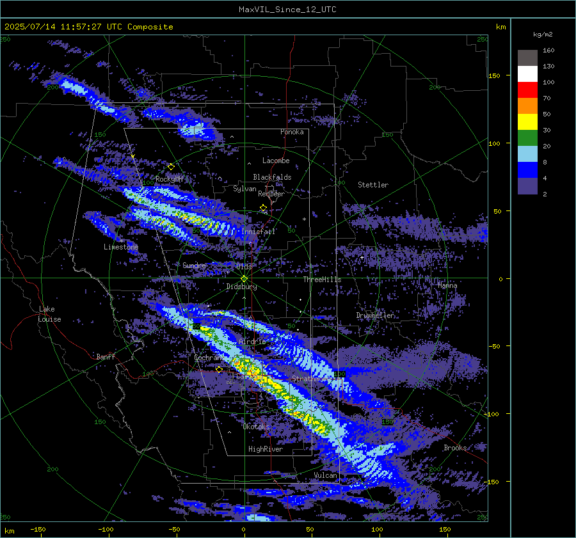Viewport: 576px width, 538px height.
Task: Click the Cochrane town label
Action: pyautogui.click(x=209, y=358)
